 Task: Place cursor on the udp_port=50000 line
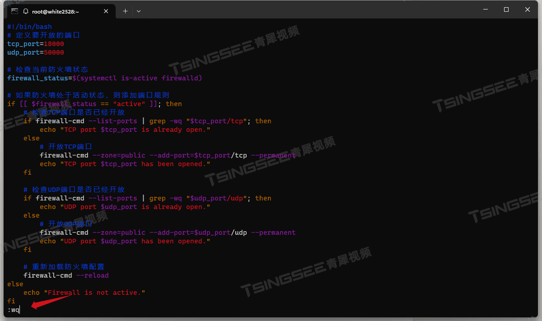(31, 52)
